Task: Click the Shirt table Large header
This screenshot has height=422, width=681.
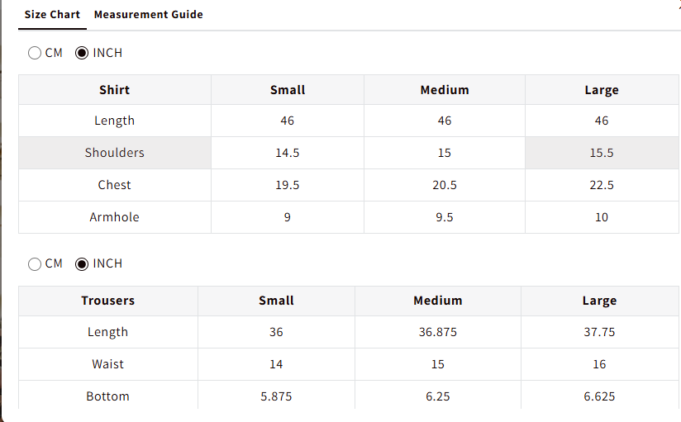Action: (602, 90)
